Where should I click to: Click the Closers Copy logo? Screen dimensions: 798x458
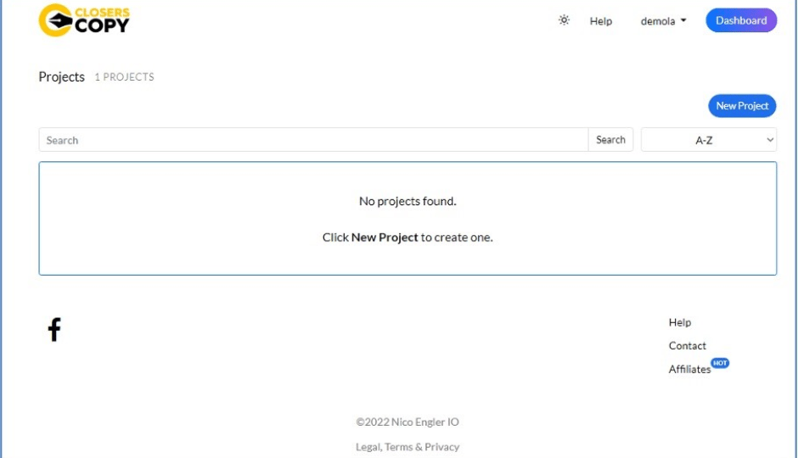[x=85, y=20]
